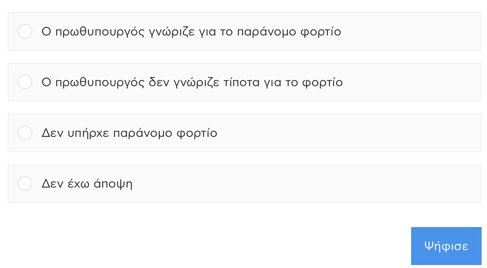Image resolution: width=487 pixels, height=268 pixels.
Task: Click label text 'Δεν υπήρχε παράνομο φορτίο'
Action: click(129, 133)
